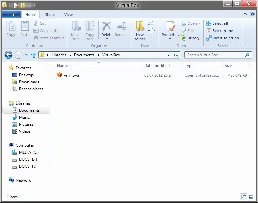This screenshot has height=203, width=258.
Task: Select Documents library in sidebar
Action: tap(26, 110)
